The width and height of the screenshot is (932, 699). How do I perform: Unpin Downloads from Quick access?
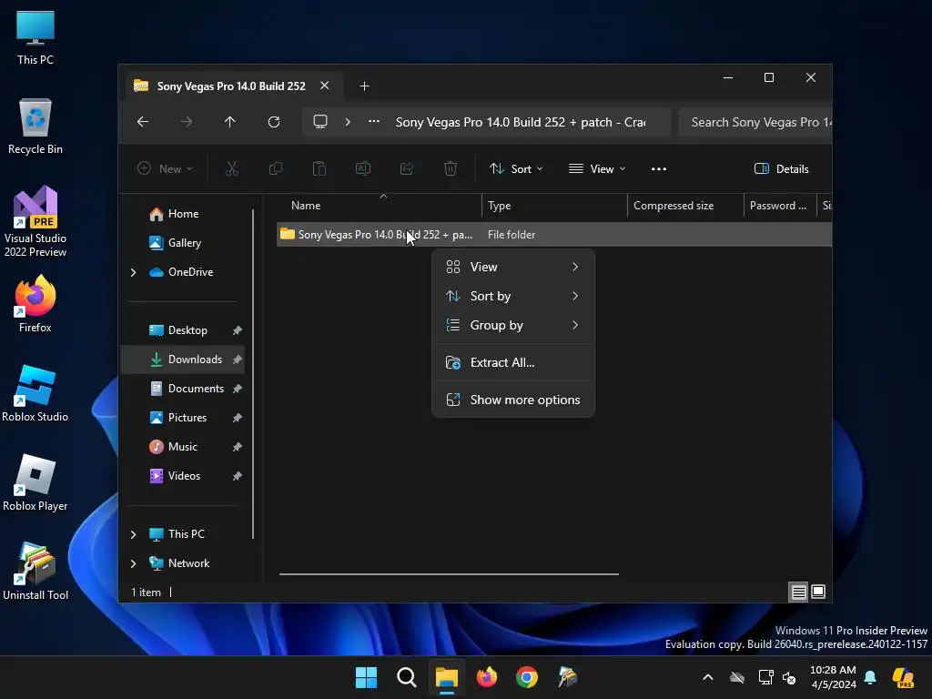(x=238, y=360)
